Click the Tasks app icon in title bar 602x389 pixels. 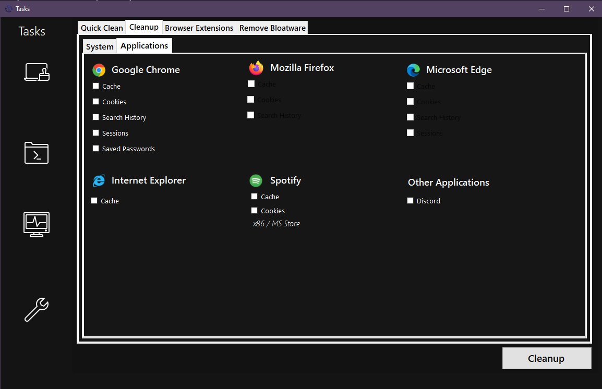(8, 8)
